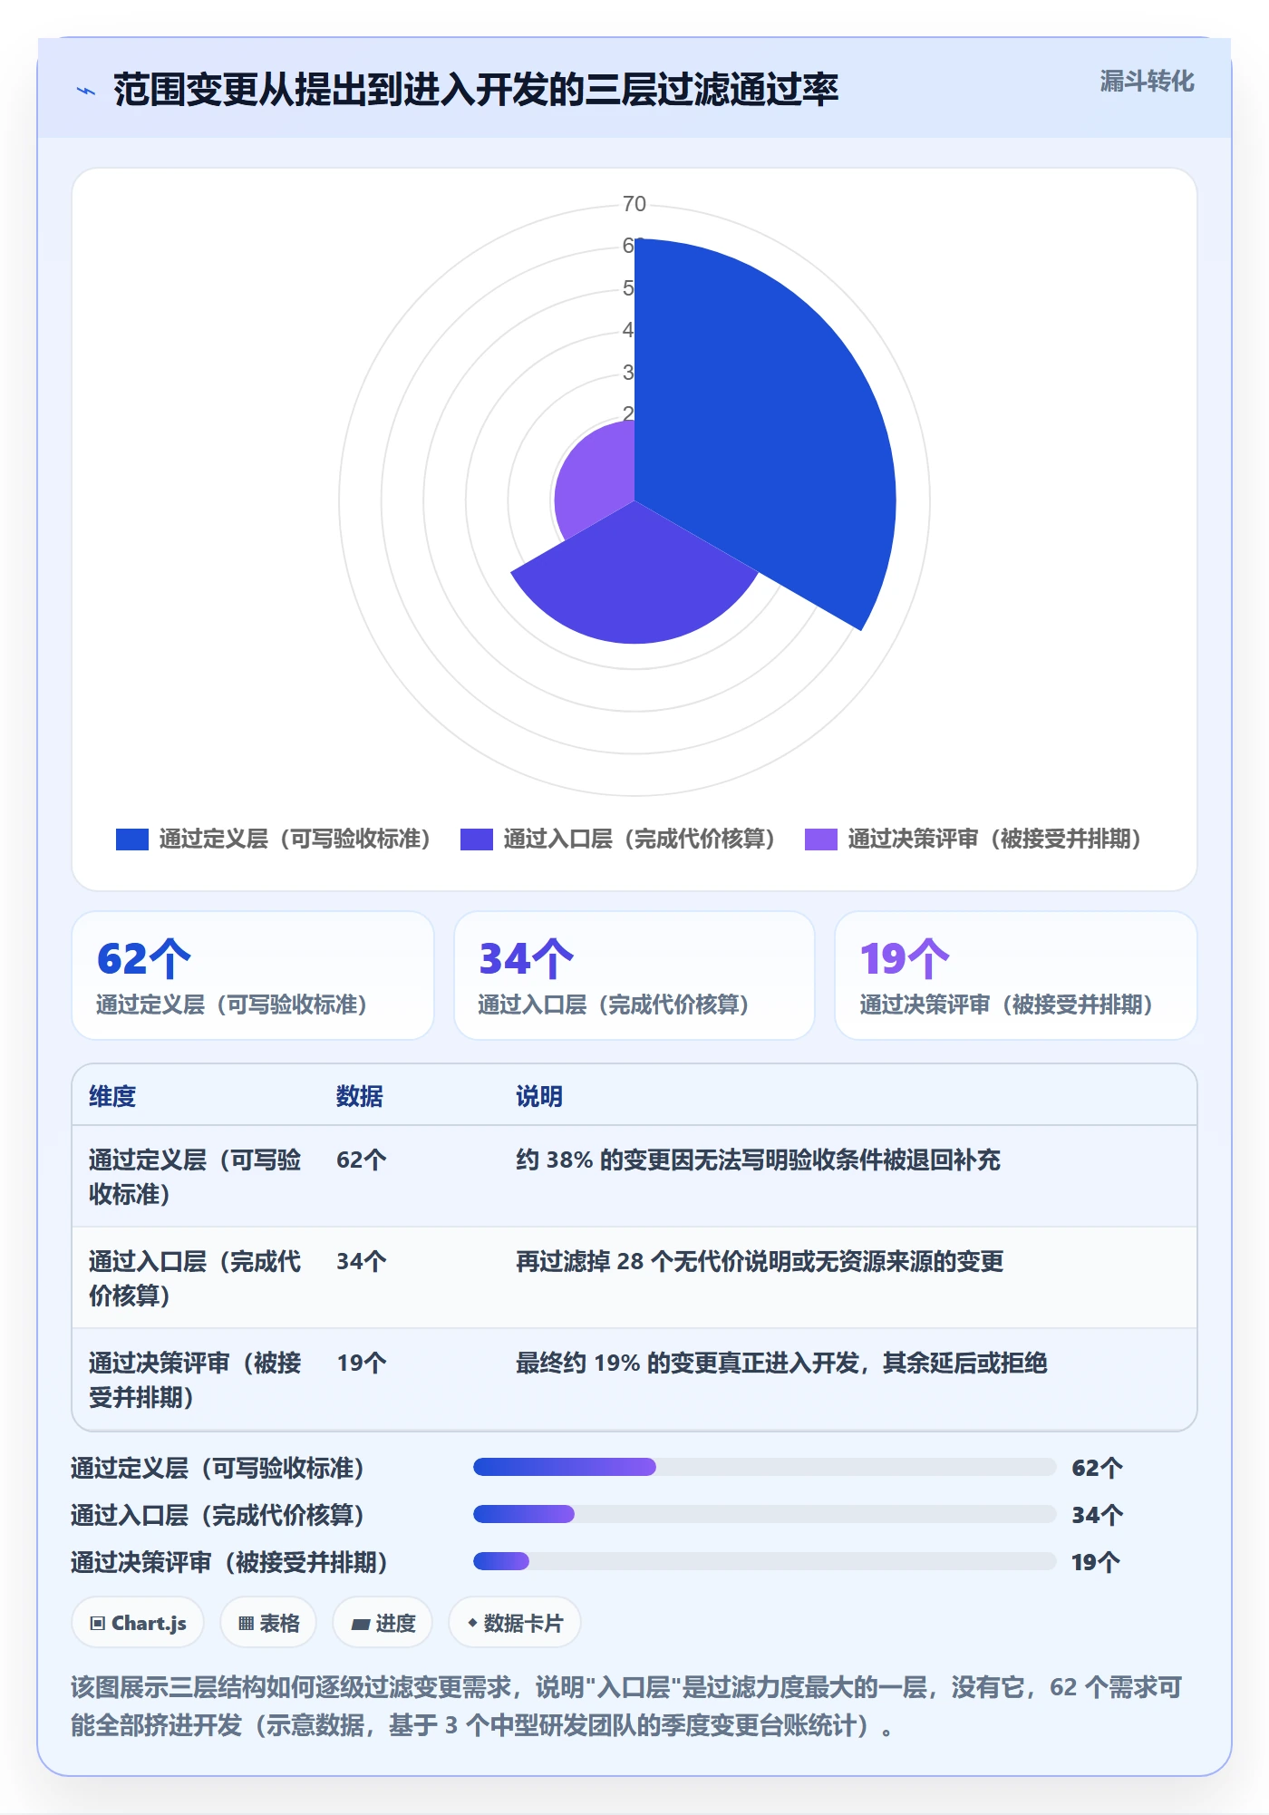This screenshot has height=1815, width=1269.
Task: Toggle the indigo 通过入口层 legend swatch
Action: pos(476,840)
